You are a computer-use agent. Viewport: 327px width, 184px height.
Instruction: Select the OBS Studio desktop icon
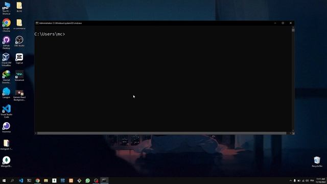(x=19, y=41)
